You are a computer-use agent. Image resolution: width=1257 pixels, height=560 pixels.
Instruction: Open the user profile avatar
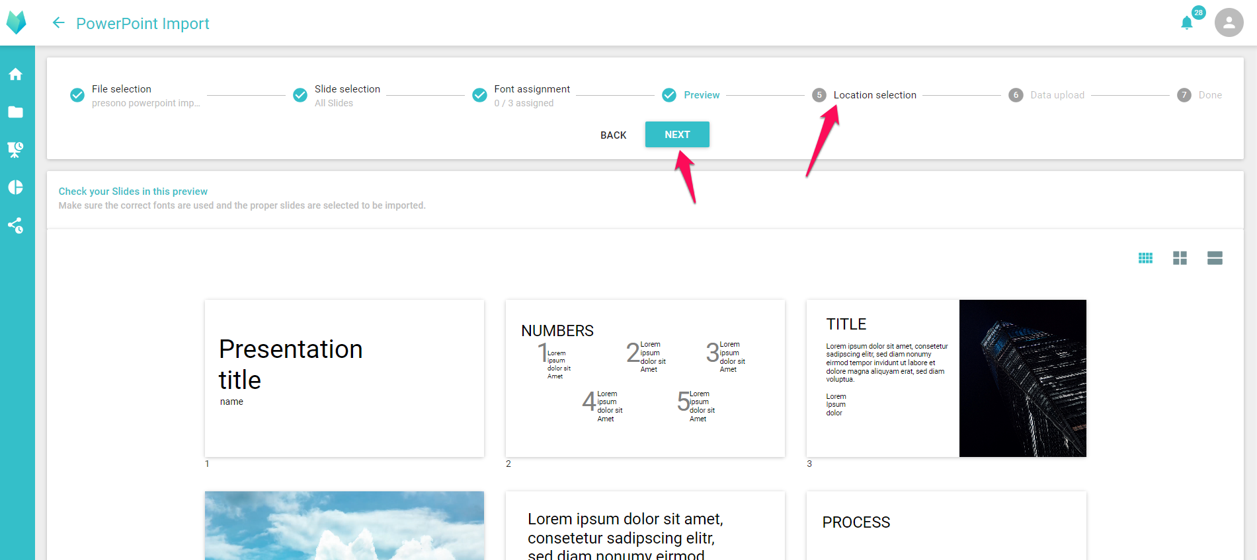click(1229, 22)
